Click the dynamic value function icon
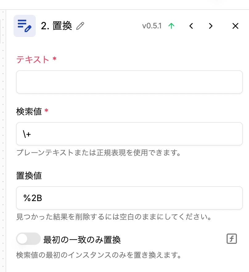The width and height of the screenshot is (249, 272). pyautogui.click(x=232, y=239)
